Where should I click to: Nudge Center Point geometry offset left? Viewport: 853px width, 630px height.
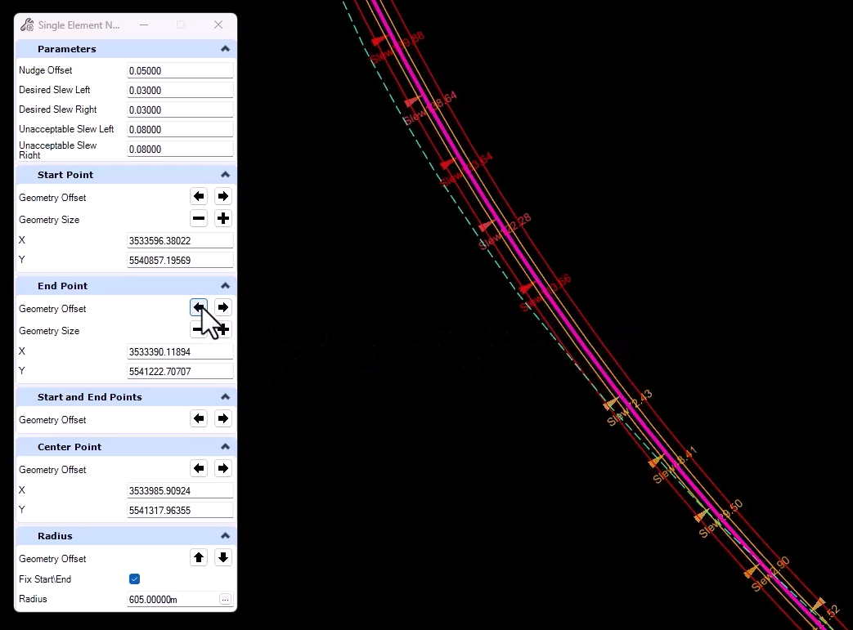coord(199,467)
